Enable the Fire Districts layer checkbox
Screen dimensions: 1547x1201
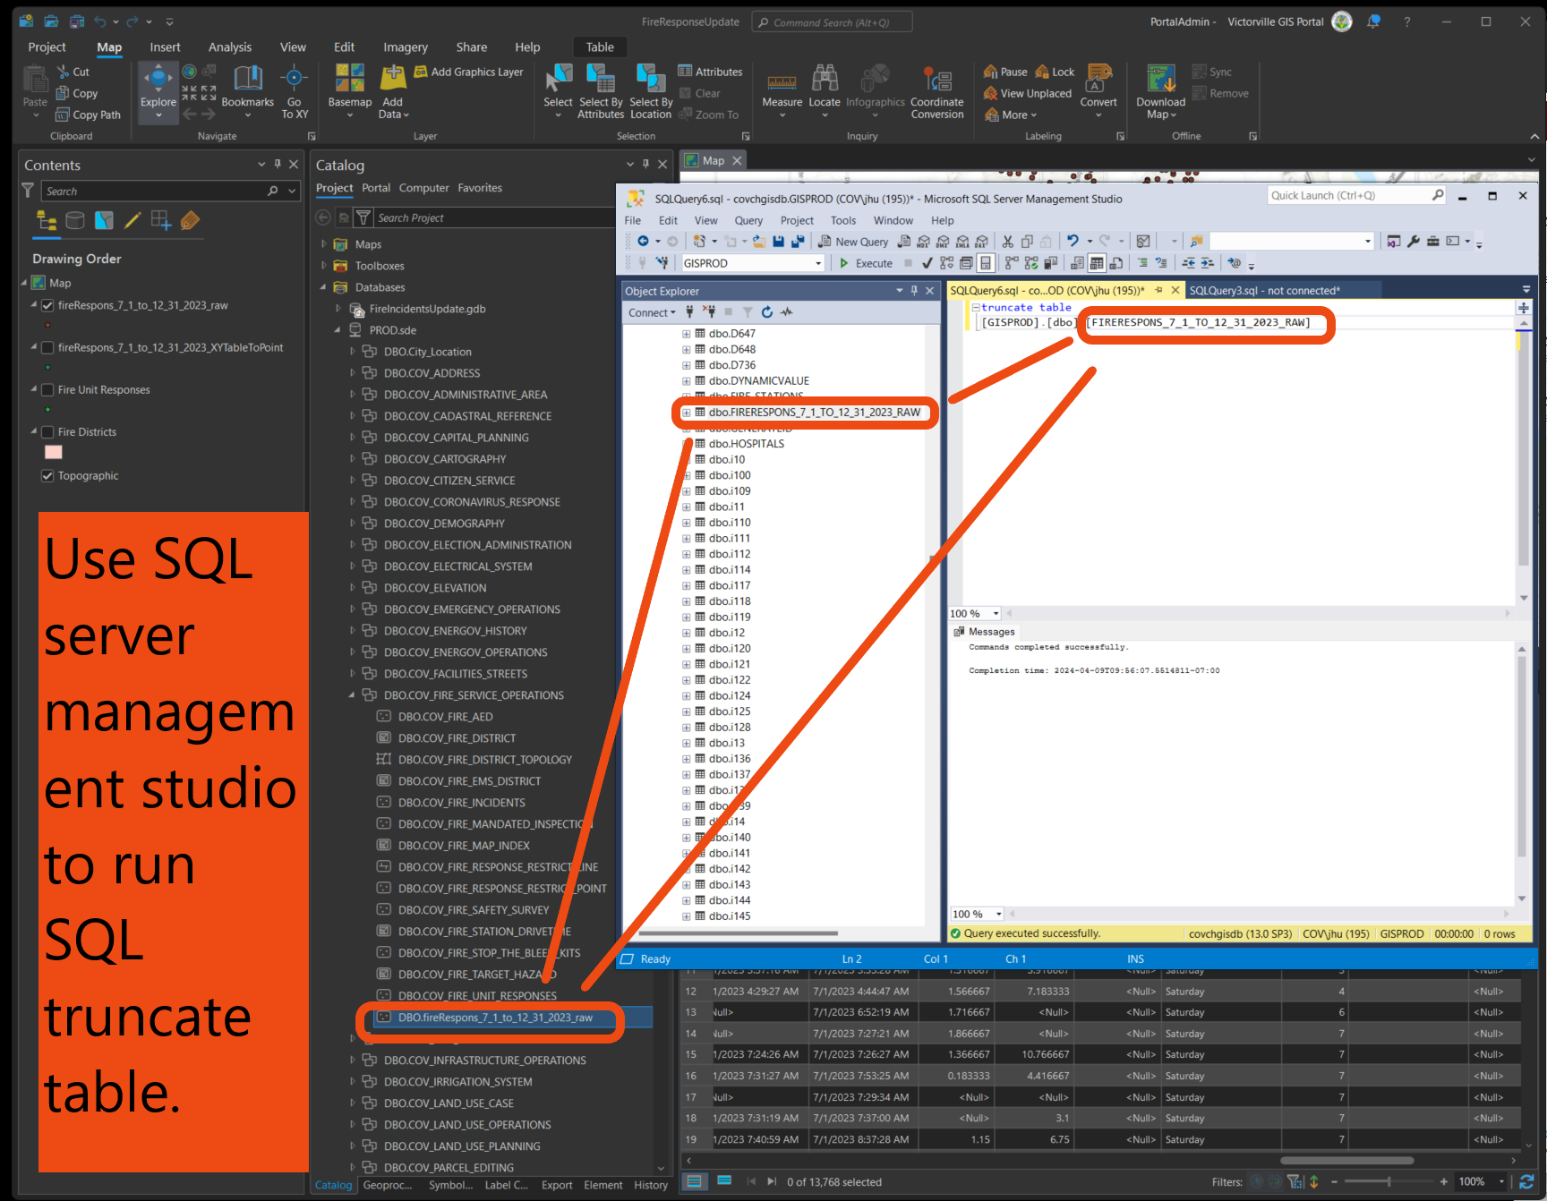pos(47,431)
